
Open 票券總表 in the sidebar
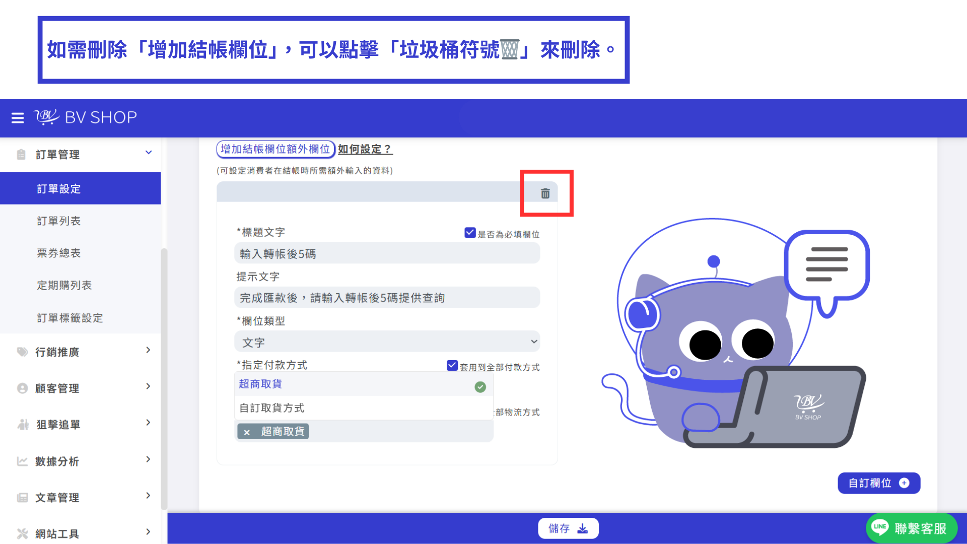[81, 253]
